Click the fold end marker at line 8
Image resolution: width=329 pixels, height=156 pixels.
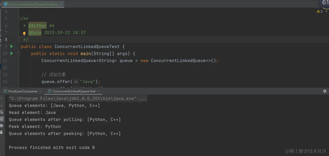click(x=19, y=39)
